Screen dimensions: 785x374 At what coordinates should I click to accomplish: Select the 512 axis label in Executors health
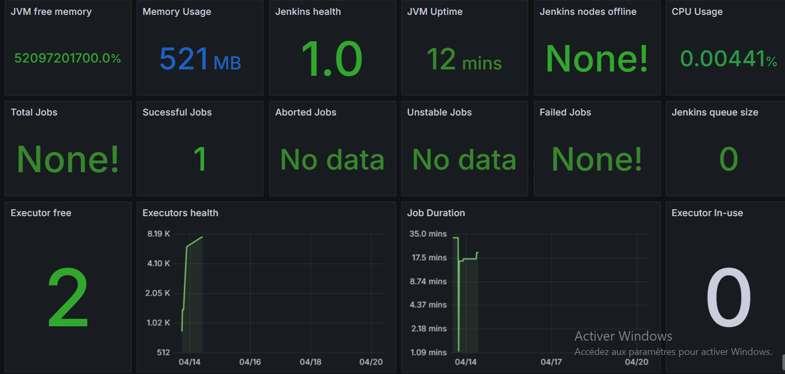[x=163, y=352]
